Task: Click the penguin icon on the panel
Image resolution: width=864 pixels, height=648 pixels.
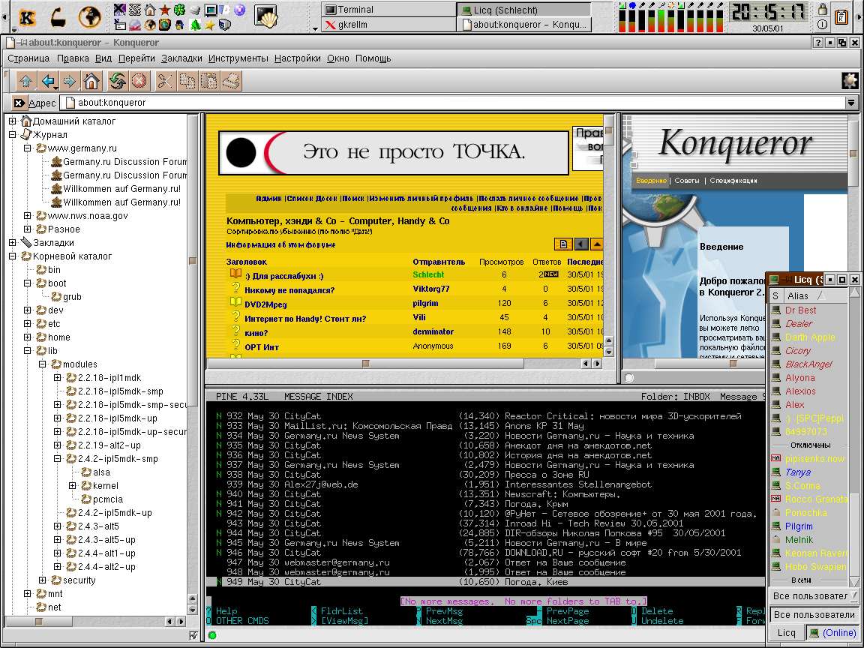Action: [180, 25]
